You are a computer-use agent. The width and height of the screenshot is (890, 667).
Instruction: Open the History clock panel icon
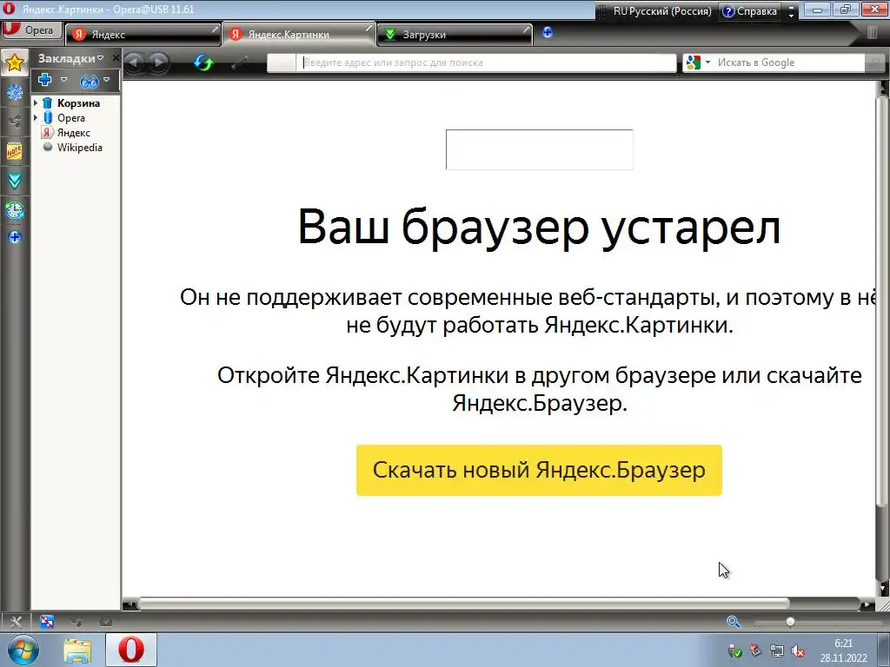(x=14, y=210)
